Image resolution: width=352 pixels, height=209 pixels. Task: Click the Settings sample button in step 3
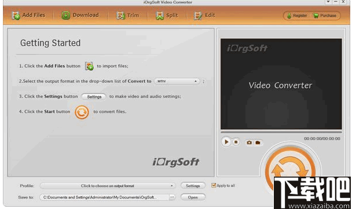tap(94, 97)
